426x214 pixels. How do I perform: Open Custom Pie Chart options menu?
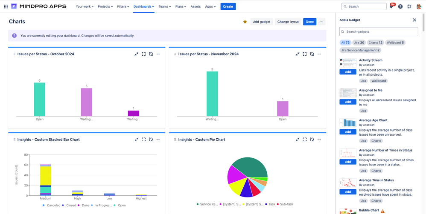[x=319, y=140]
